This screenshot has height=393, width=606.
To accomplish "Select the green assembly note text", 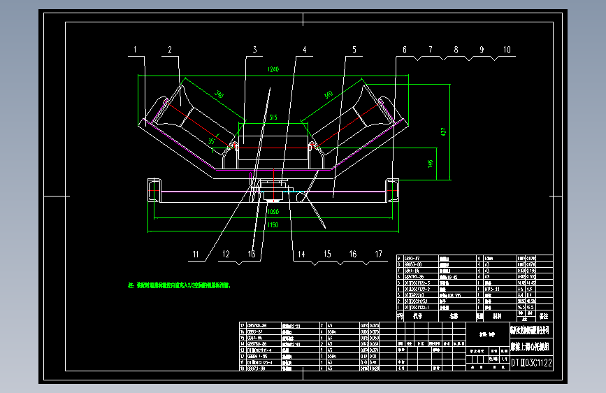I will click(x=180, y=285).
